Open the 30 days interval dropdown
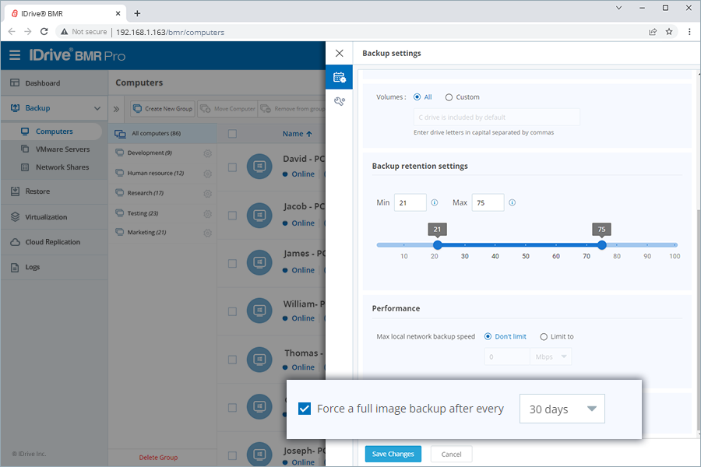This screenshot has width=701, height=467. 562,409
